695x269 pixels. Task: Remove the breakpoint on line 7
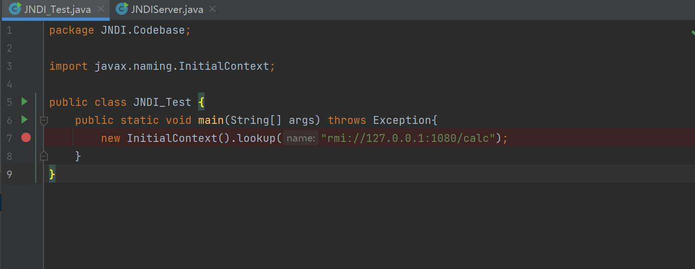26,138
